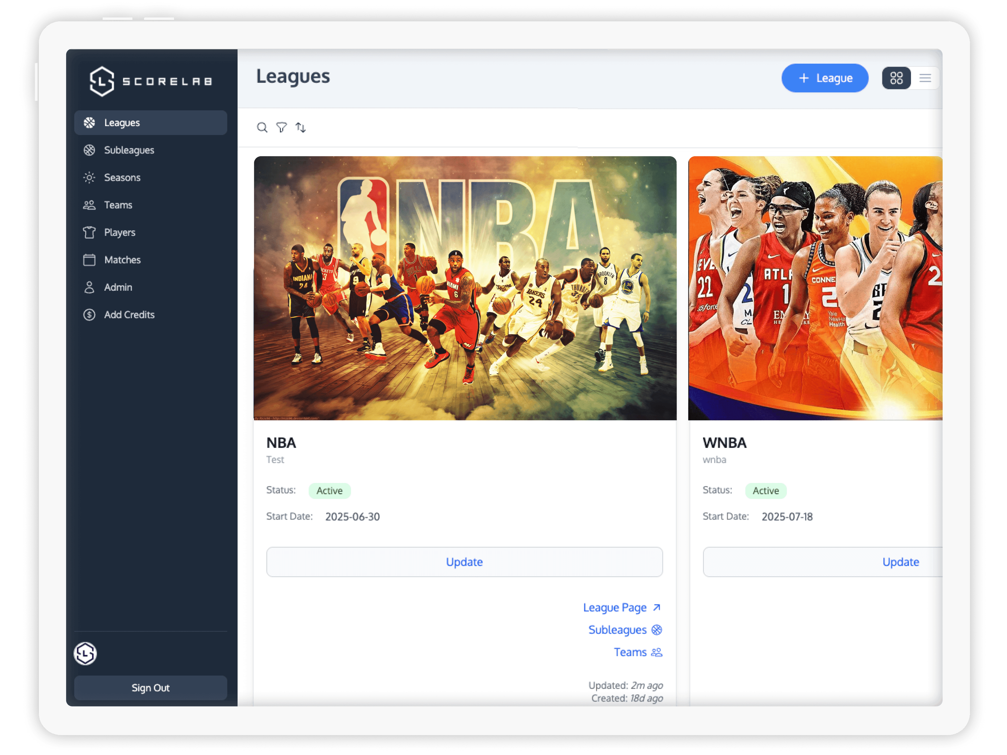Open the Subleagues sidebar item
Screen dimensions: 1007x755
click(x=129, y=150)
